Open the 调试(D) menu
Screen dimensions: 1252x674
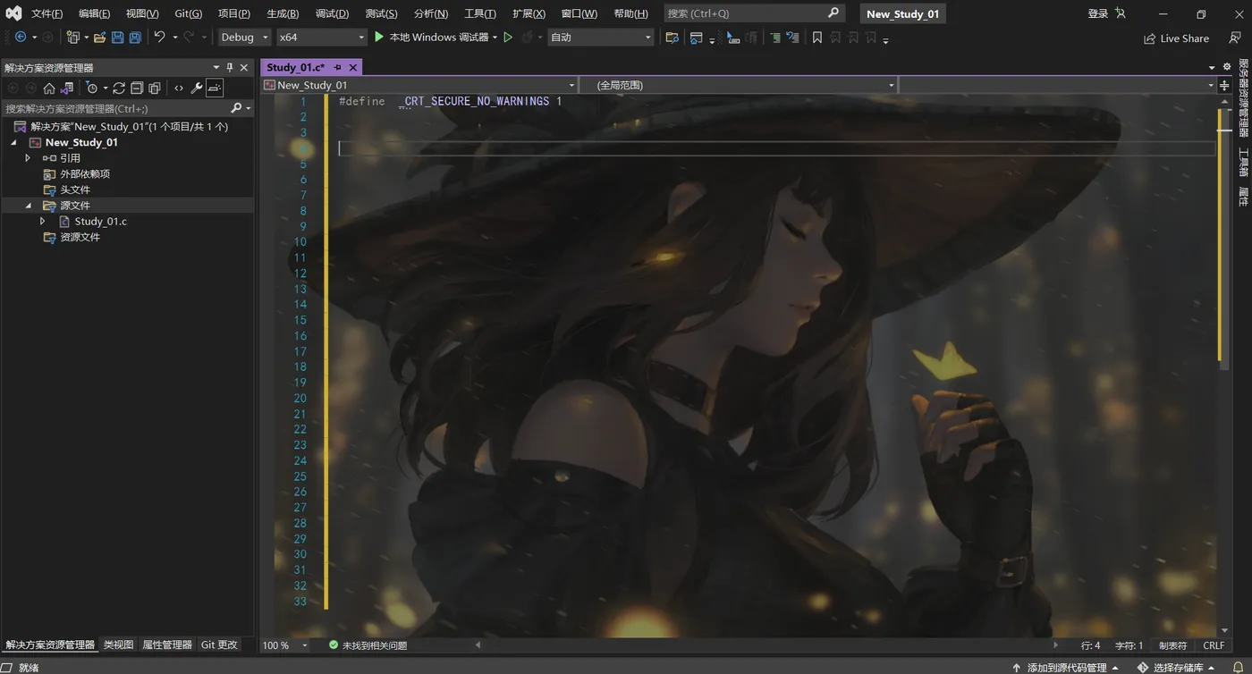332,13
